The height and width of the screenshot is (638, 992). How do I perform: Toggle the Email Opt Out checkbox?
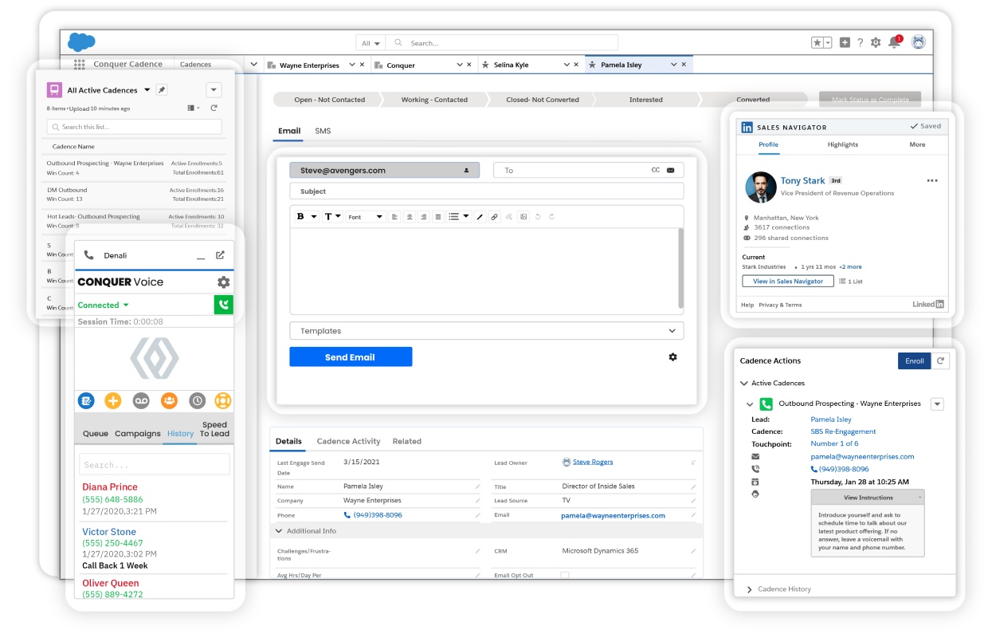(x=564, y=575)
